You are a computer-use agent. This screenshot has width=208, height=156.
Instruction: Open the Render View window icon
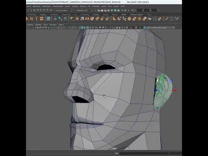click(99, 10)
